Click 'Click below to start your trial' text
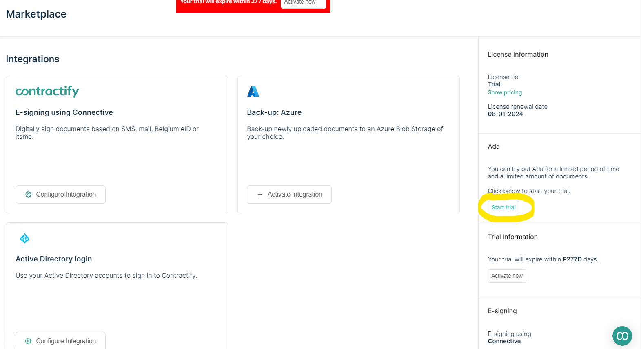 (x=529, y=191)
